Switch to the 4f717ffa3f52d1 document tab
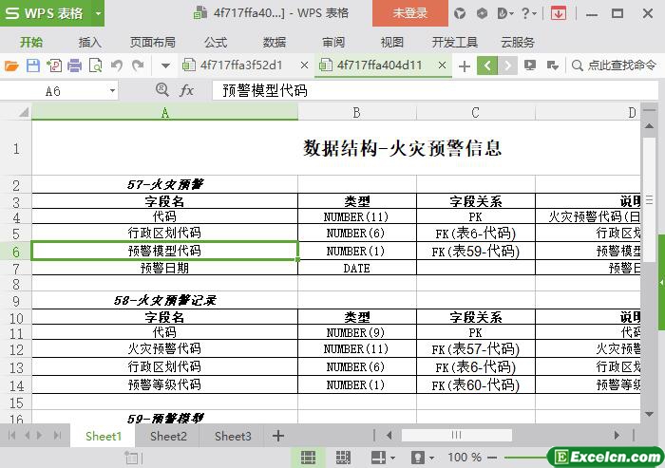Image resolution: width=665 pixels, height=468 pixels. tap(240, 66)
